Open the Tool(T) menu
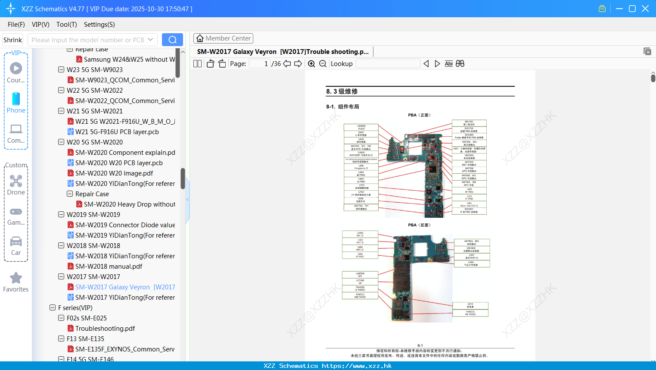 pyautogui.click(x=67, y=25)
